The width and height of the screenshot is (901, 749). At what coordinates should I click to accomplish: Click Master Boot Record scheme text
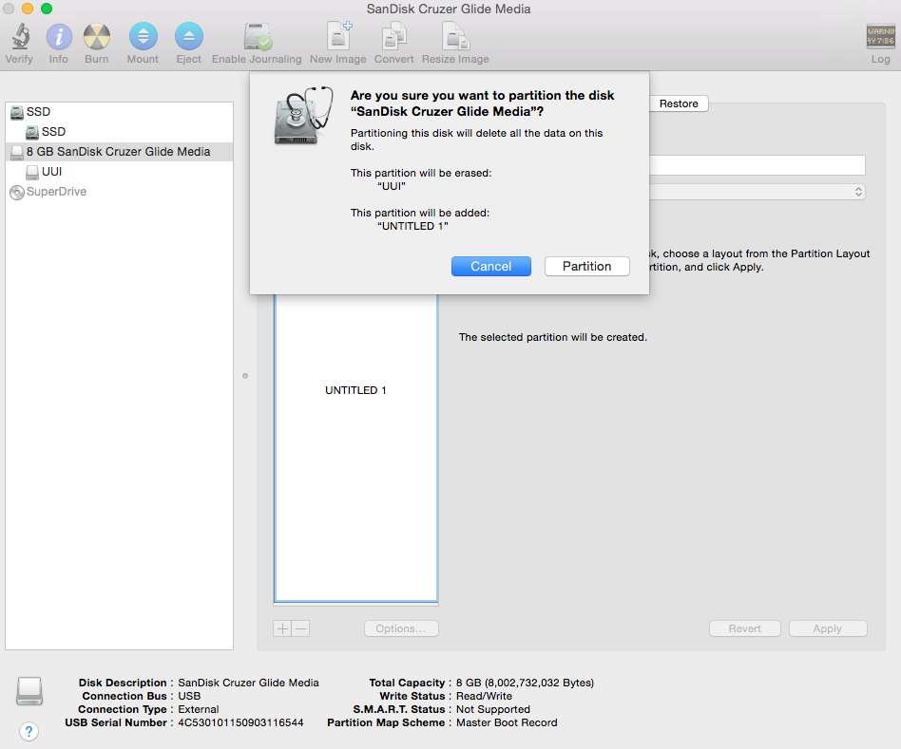[507, 722]
